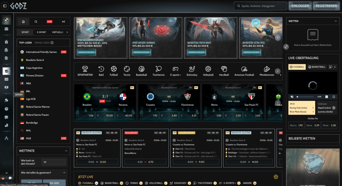Show next bonus banner with arrow

278,38
